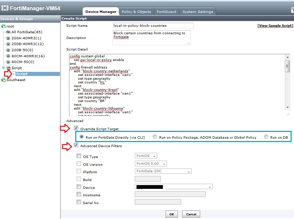
Task: Click the All FortiGate group icon
Action: [8, 32]
